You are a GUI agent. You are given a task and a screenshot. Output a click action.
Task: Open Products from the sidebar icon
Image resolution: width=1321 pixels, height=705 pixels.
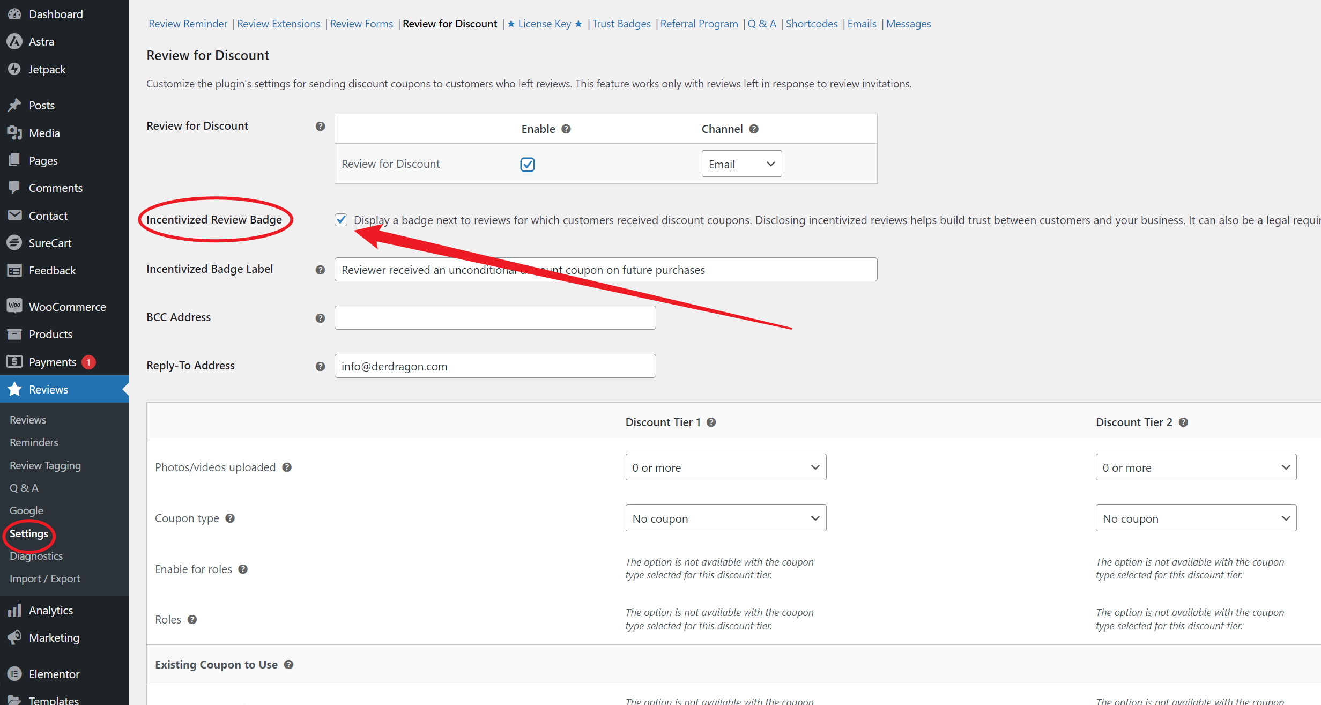pos(14,334)
